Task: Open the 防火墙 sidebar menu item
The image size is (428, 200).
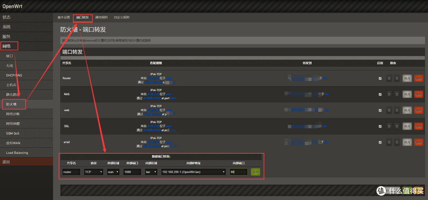Action: [x=13, y=104]
